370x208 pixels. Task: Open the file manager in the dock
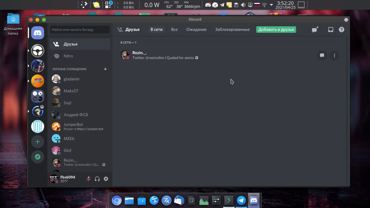tap(129, 200)
